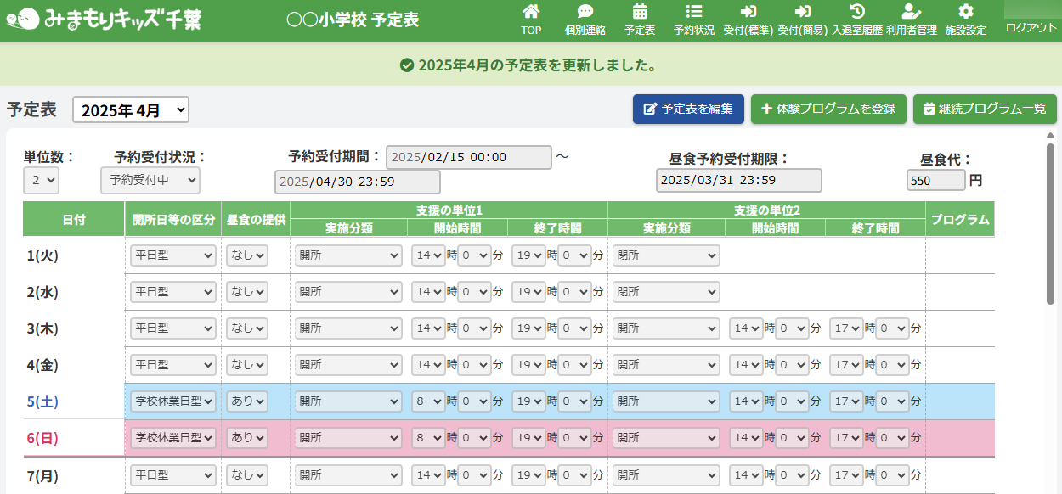Screen dimensions: 1062x494
Task: Click the ログアウト link
Action: (x=1031, y=27)
